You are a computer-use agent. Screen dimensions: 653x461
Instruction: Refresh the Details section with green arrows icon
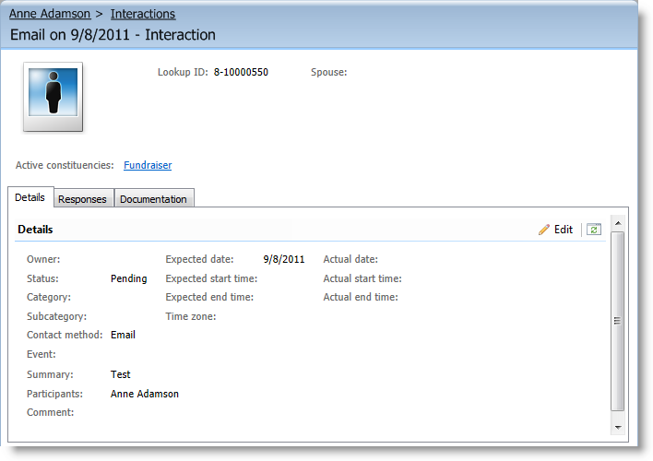coord(594,230)
